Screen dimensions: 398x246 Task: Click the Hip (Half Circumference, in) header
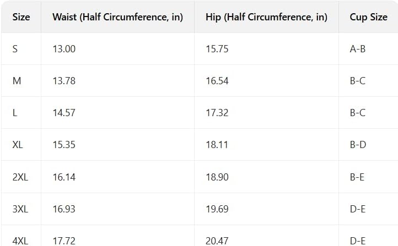tap(266, 17)
